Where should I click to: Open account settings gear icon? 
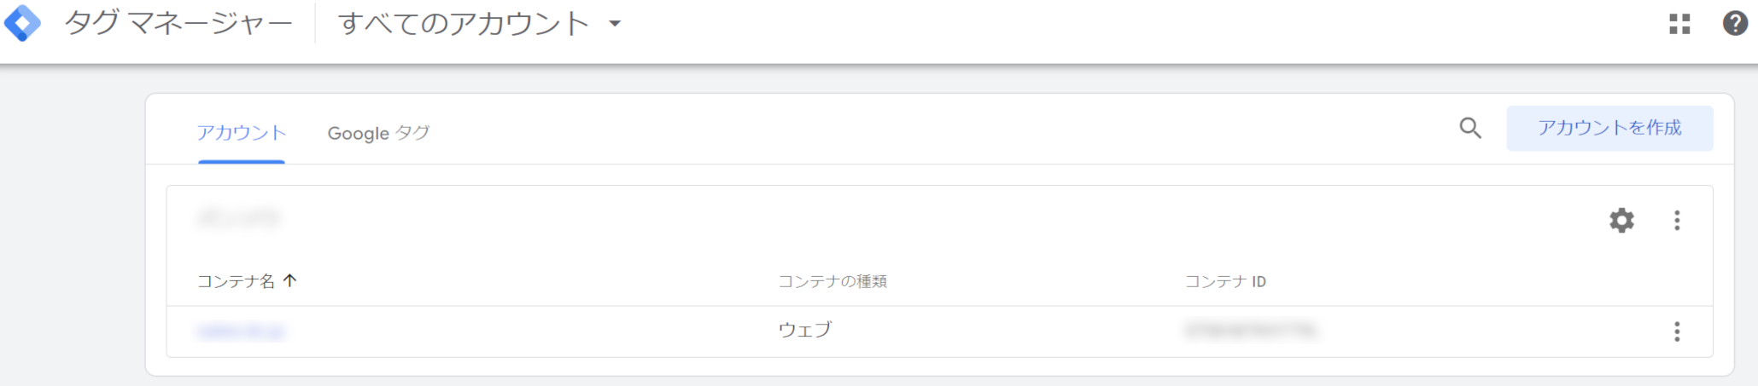1621,221
